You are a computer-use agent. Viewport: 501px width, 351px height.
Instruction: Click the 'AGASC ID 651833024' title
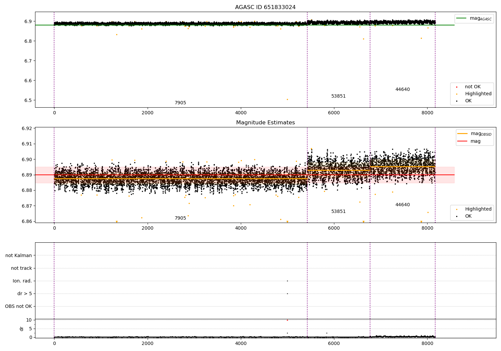point(265,7)
